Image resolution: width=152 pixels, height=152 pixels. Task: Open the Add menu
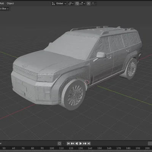[x=2, y=3]
